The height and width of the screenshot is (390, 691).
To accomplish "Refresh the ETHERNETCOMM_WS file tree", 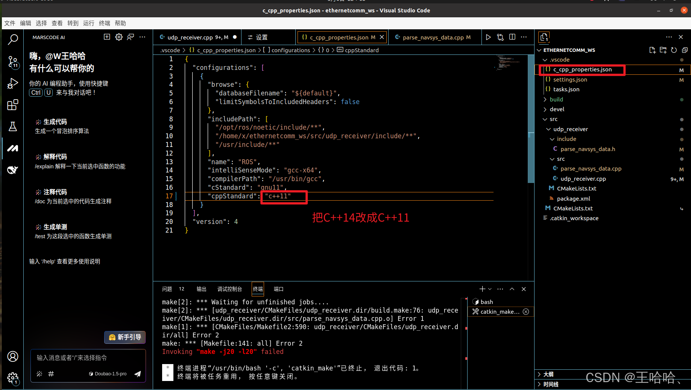I will (674, 50).
